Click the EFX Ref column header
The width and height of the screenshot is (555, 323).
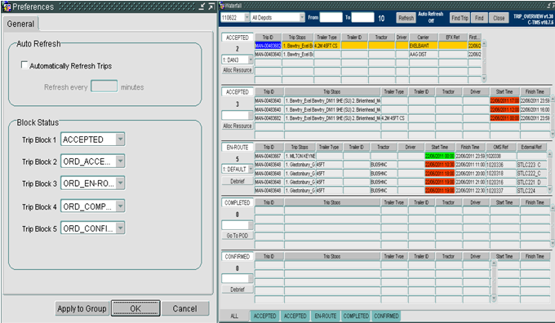tap(453, 38)
